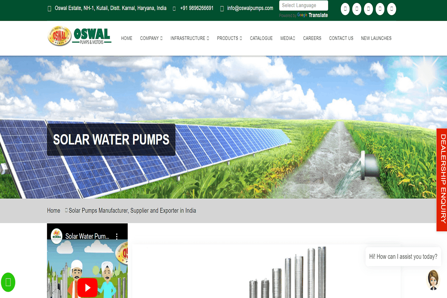Click the email icon beside info@oswalpumps.com

222,8
